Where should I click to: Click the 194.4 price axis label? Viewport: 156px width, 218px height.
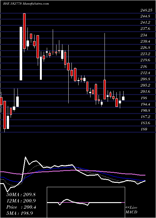click(x=145, y=104)
